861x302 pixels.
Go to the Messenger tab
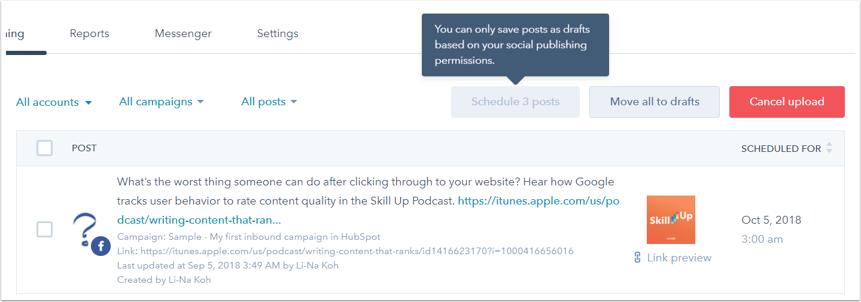click(x=183, y=33)
